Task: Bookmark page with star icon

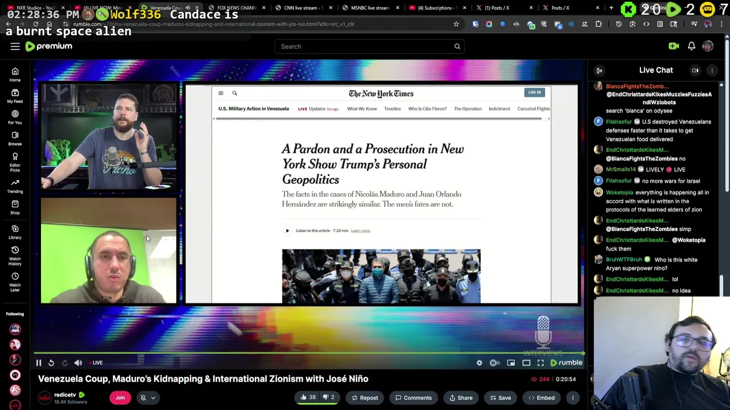Action: (456, 24)
